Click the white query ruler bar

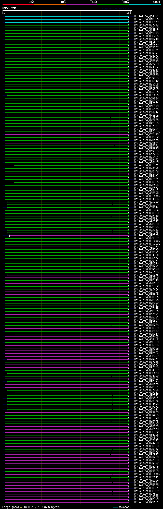click(x=67, y=10)
